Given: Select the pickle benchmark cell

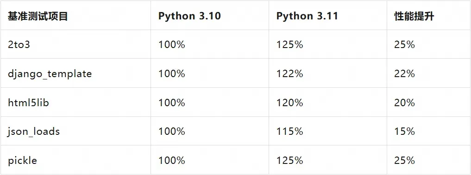Looking at the screenshot, I should point(23,161).
